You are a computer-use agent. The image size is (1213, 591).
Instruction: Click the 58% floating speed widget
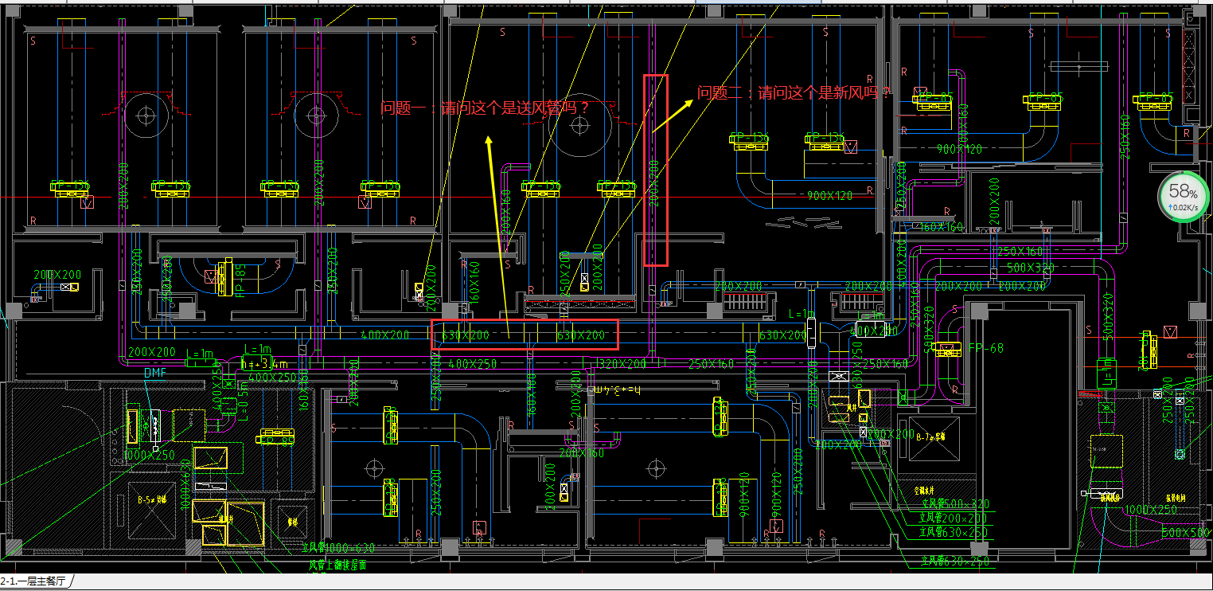tap(1183, 198)
